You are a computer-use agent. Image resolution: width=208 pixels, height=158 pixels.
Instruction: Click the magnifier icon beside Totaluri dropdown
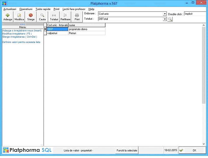(x=170, y=19)
